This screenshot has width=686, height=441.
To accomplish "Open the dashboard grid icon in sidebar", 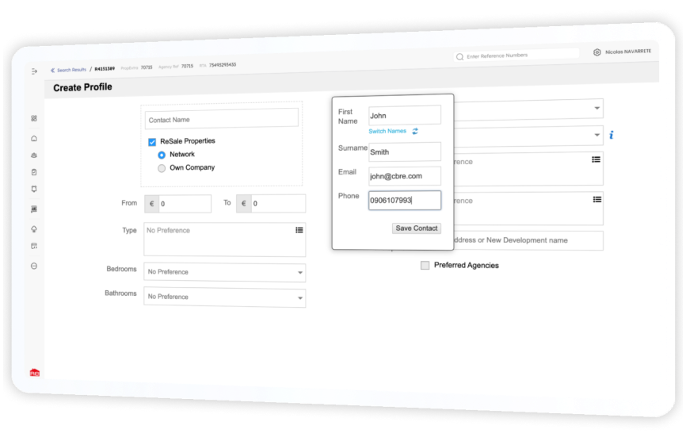I will (34, 118).
